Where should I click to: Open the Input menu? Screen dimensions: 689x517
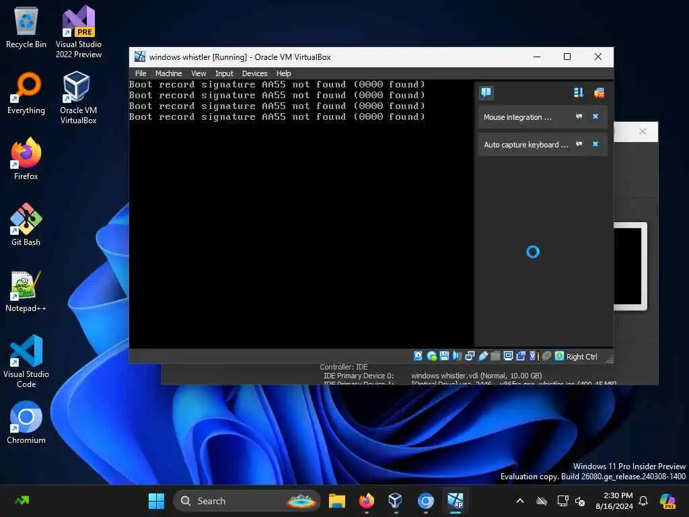(224, 73)
